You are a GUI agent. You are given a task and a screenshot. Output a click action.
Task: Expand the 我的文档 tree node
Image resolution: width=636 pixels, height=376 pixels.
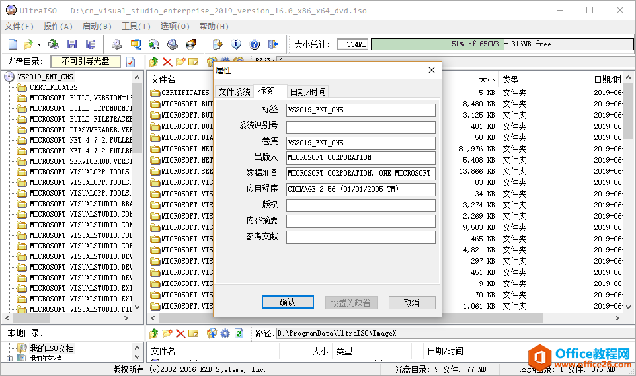coord(10,359)
